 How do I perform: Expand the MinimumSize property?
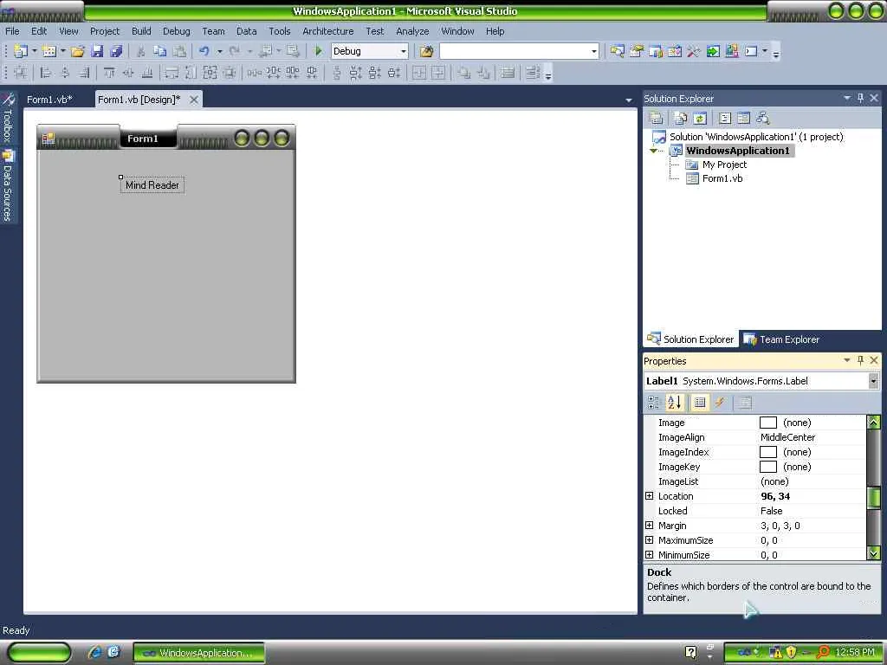coord(650,555)
